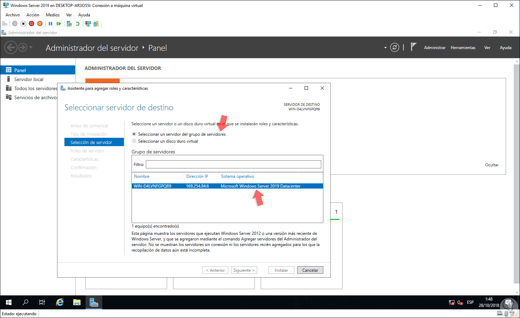Click the green Reset play icon
Image resolution: width=520 pixels, height=318 pixels.
point(59,24)
